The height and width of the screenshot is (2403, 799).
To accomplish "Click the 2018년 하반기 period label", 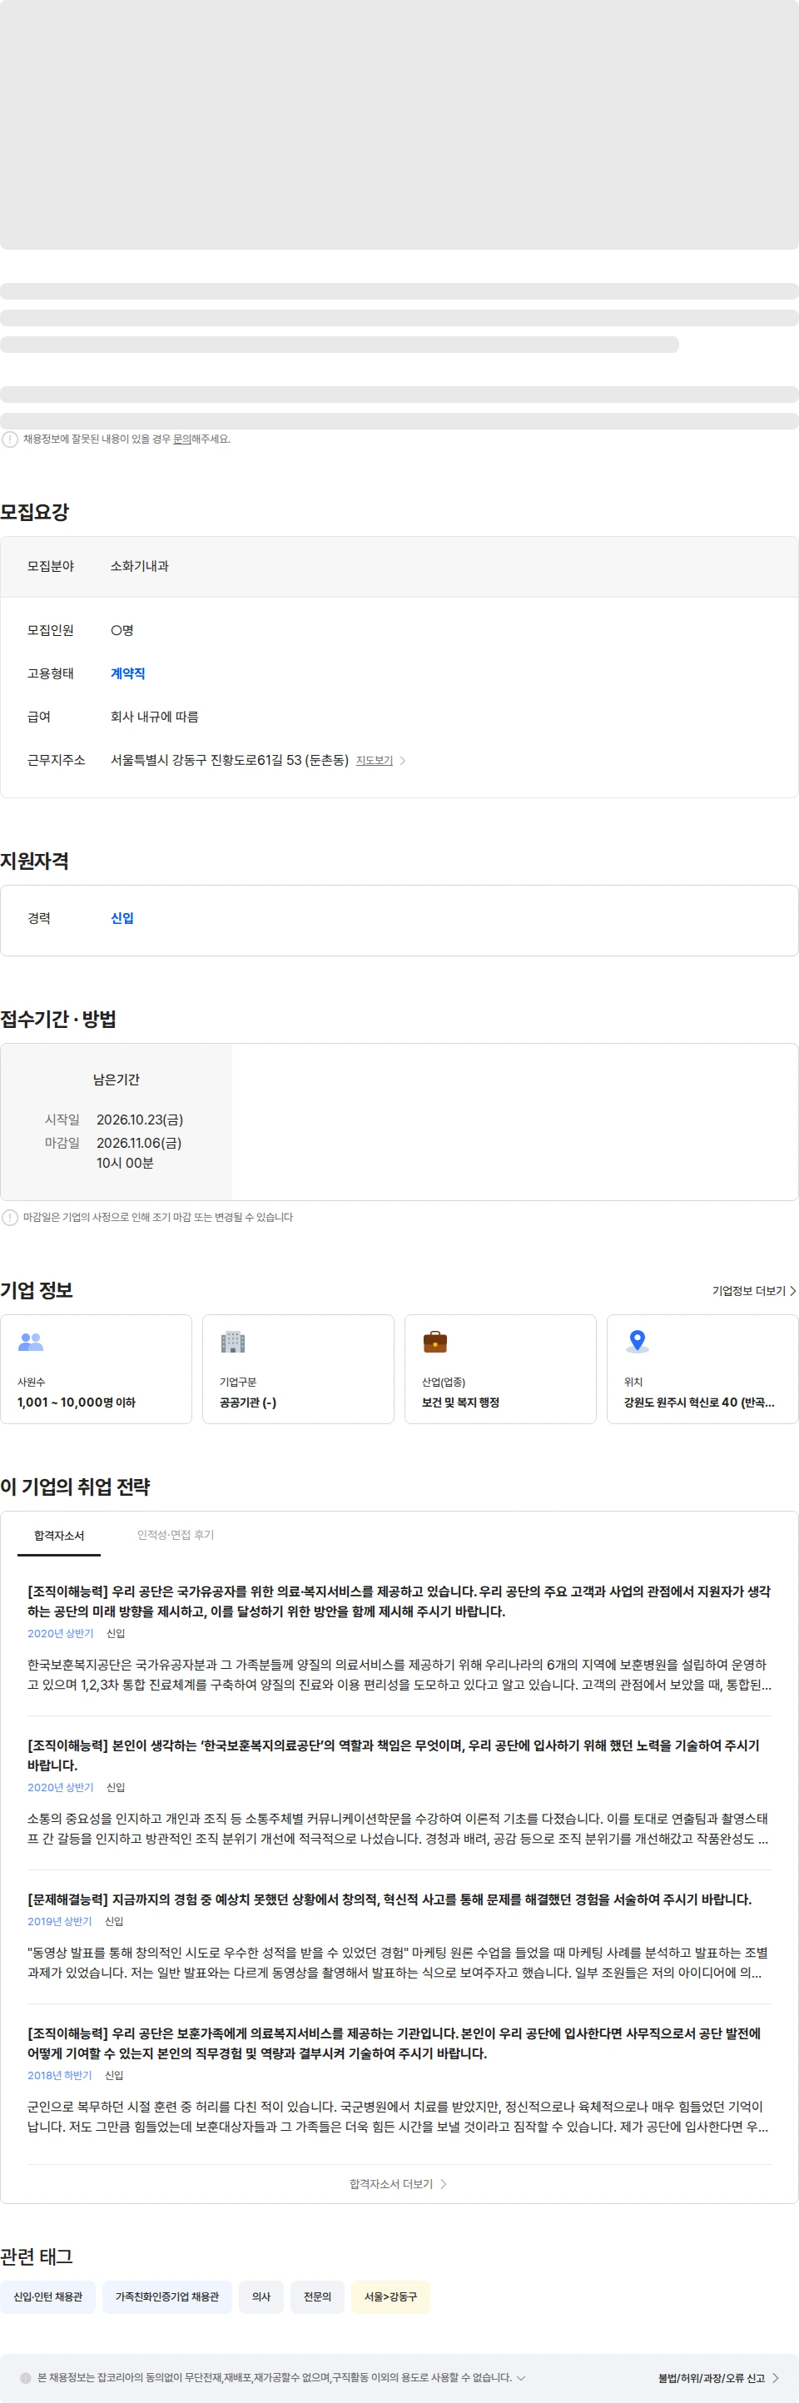I will point(60,2076).
